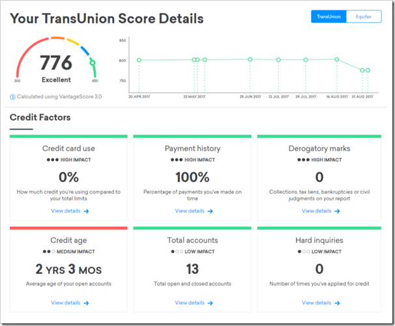Click the arrow icon in Credit card use card
This screenshot has width=395, height=326.
click(86, 211)
